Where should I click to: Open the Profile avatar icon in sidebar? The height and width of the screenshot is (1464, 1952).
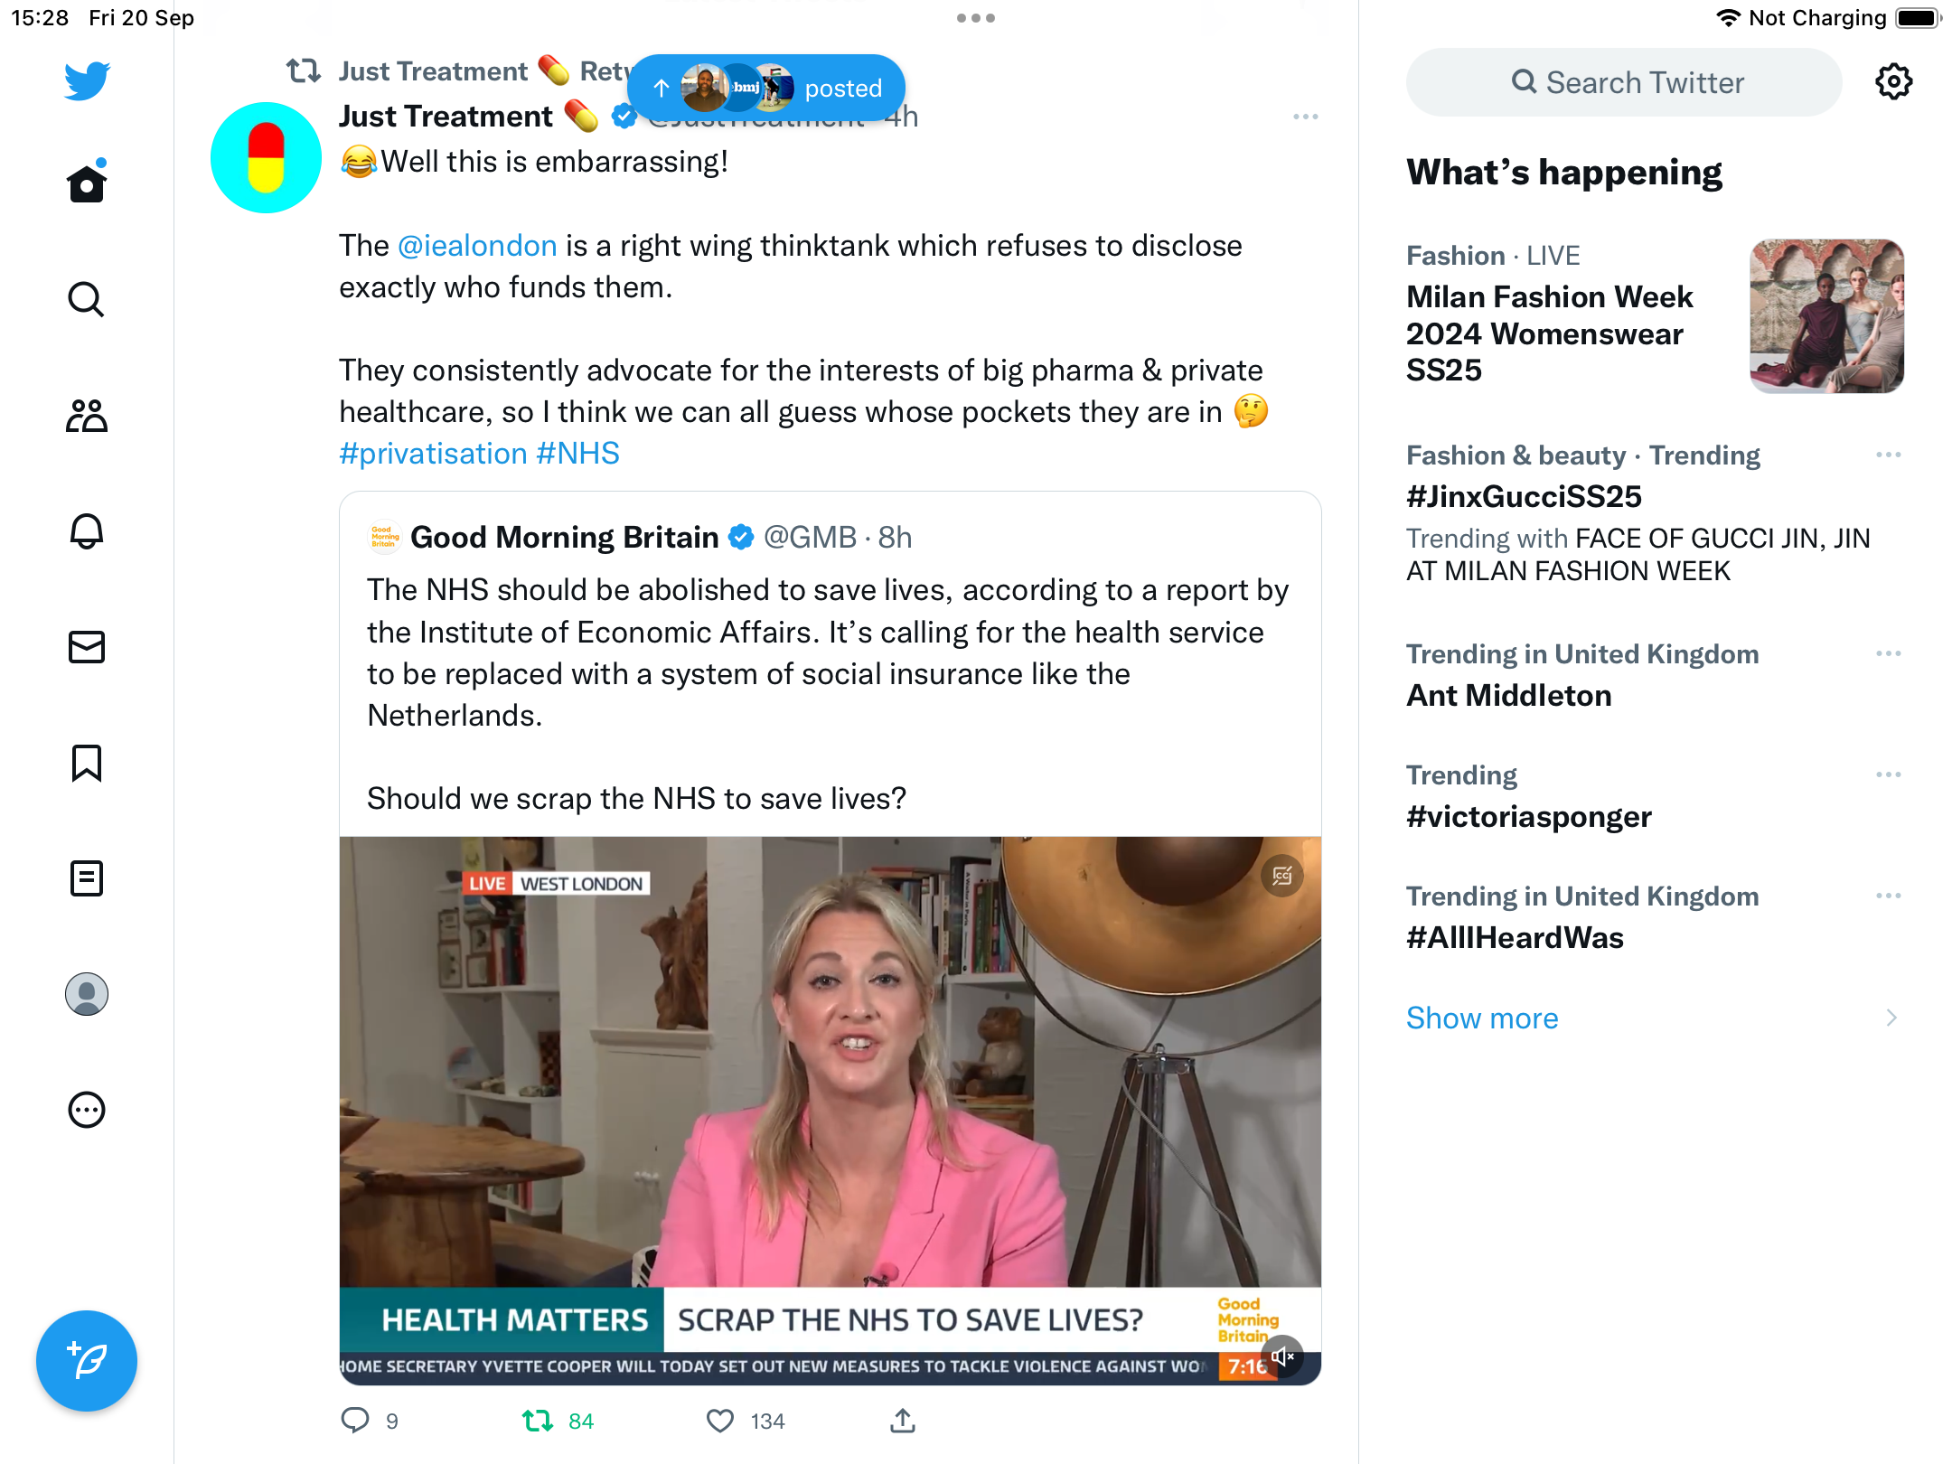click(x=87, y=994)
